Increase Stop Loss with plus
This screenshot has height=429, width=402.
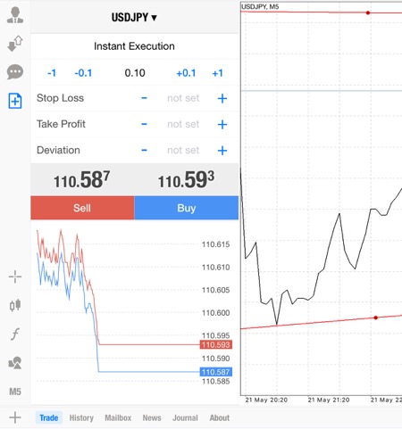click(x=222, y=98)
